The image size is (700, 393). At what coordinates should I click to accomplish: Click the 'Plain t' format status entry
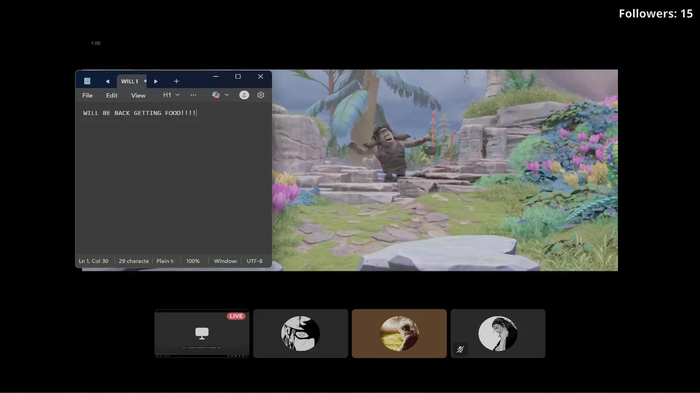point(165,261)
